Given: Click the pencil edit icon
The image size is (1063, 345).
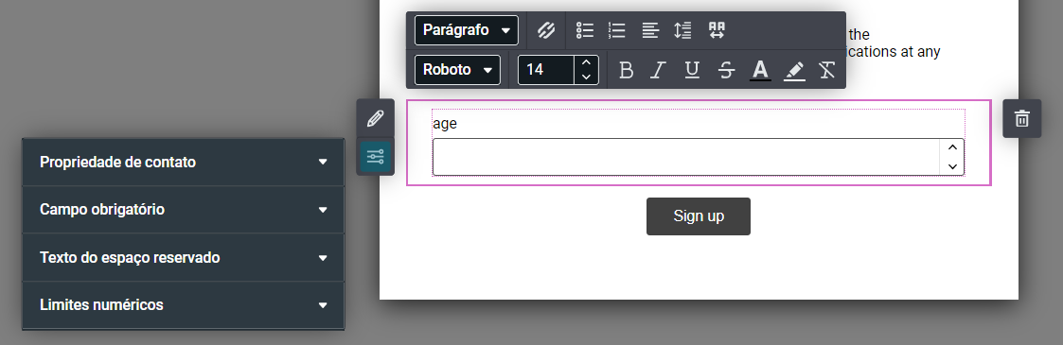Looking at the screenshot, I should (x=375, y=118).
